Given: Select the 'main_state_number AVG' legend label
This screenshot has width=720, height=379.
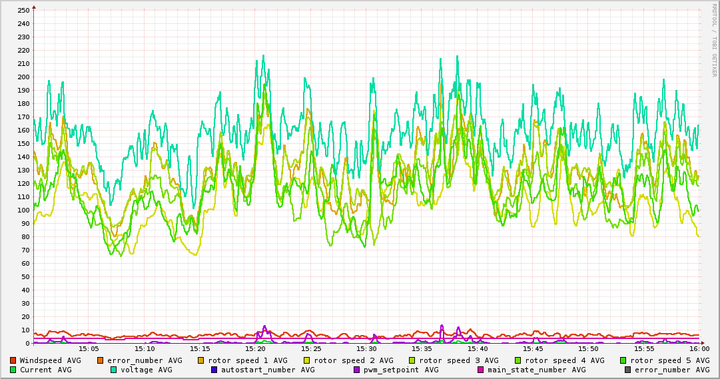Looking at the screenshot, I should pos(537,370).
